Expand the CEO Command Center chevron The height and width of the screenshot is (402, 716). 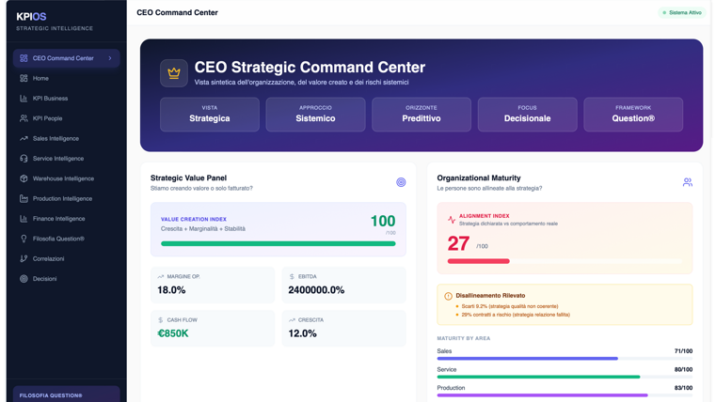pos(110,58)
